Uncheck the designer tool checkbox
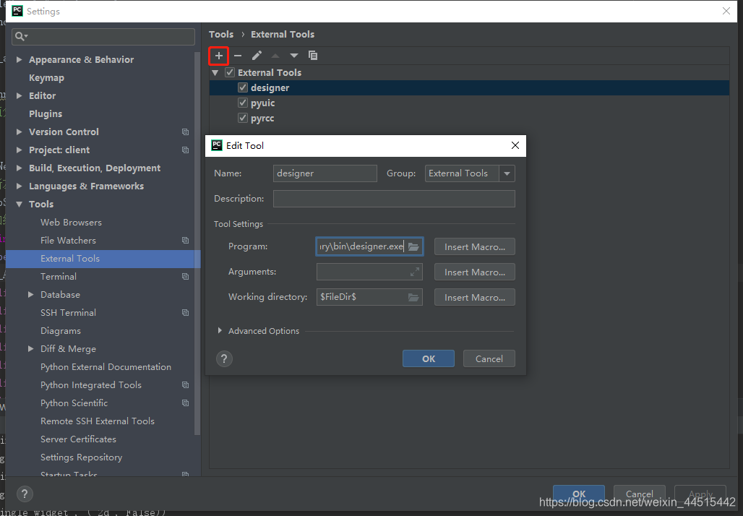The width and height of the screenshot is (743, 516). click(x=243, y=87)
